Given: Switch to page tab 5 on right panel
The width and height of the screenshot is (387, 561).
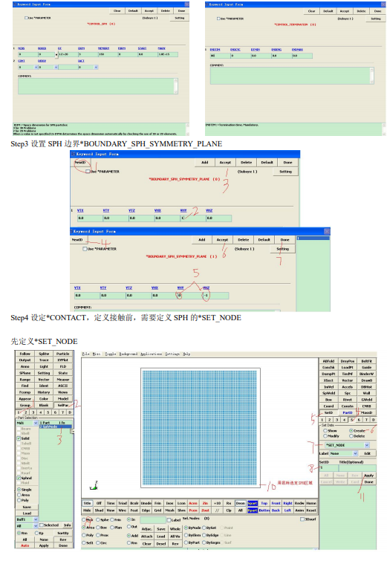Looking at the screenshot, I should tap(351, 420).
